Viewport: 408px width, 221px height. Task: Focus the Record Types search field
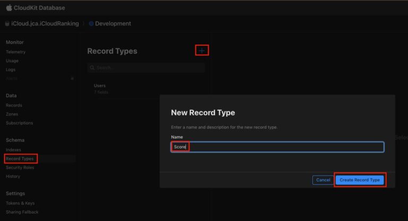pos(146,67)
